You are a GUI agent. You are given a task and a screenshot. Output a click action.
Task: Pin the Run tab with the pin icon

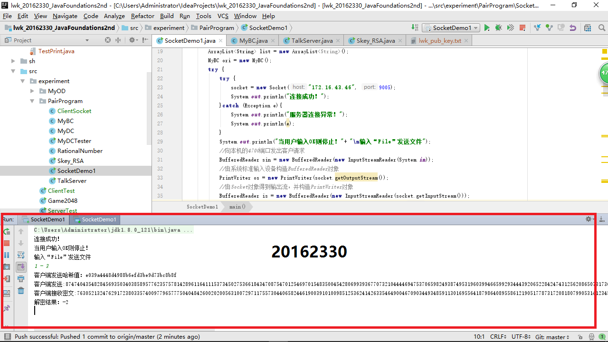tap(7, 308)
